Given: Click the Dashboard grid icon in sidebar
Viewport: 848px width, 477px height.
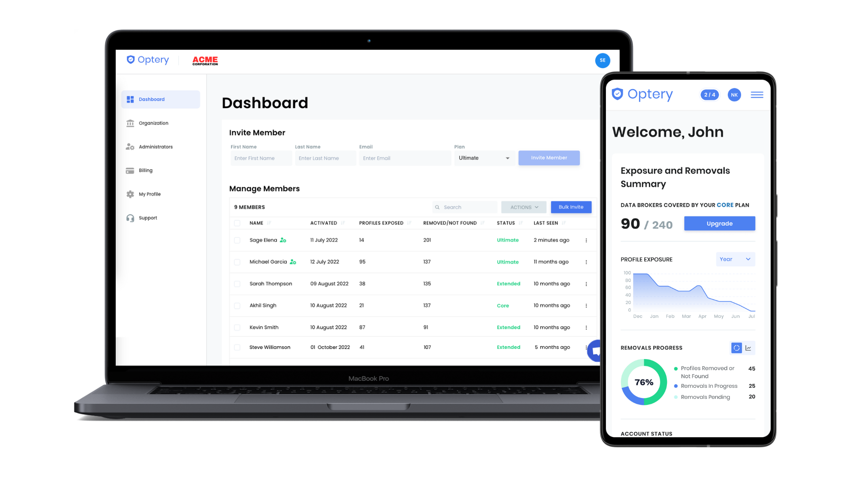Looking at the screenshot, I should [129, 99].
